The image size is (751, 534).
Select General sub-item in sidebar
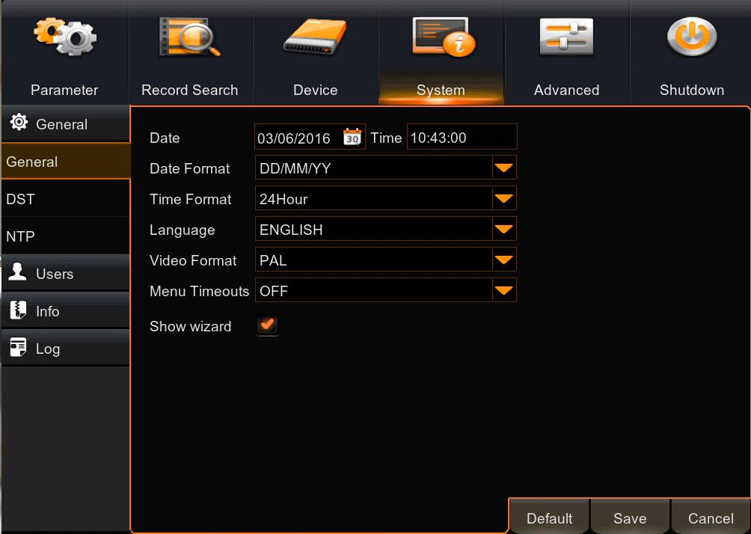[66, 162]
